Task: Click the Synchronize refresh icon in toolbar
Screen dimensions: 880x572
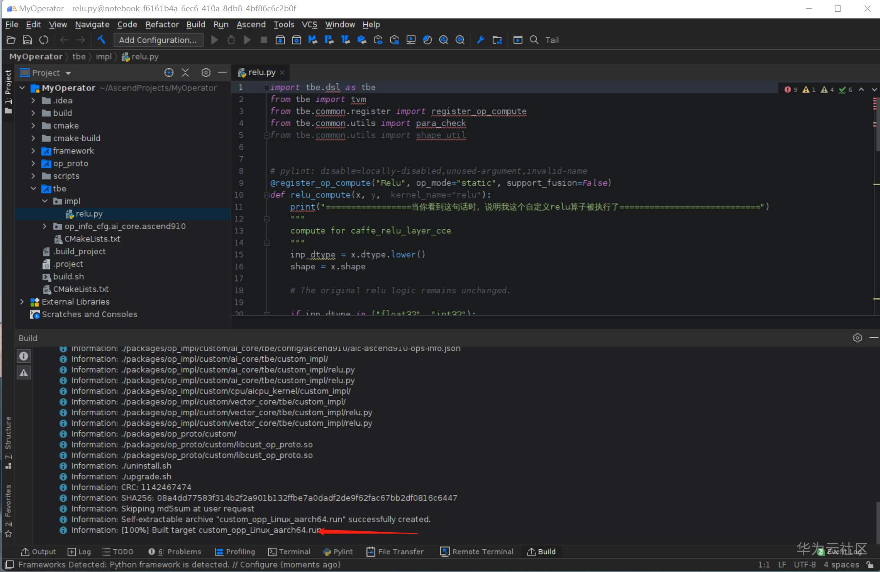Action: 44,40
